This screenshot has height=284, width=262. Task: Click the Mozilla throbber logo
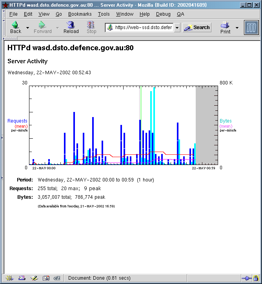251,27
